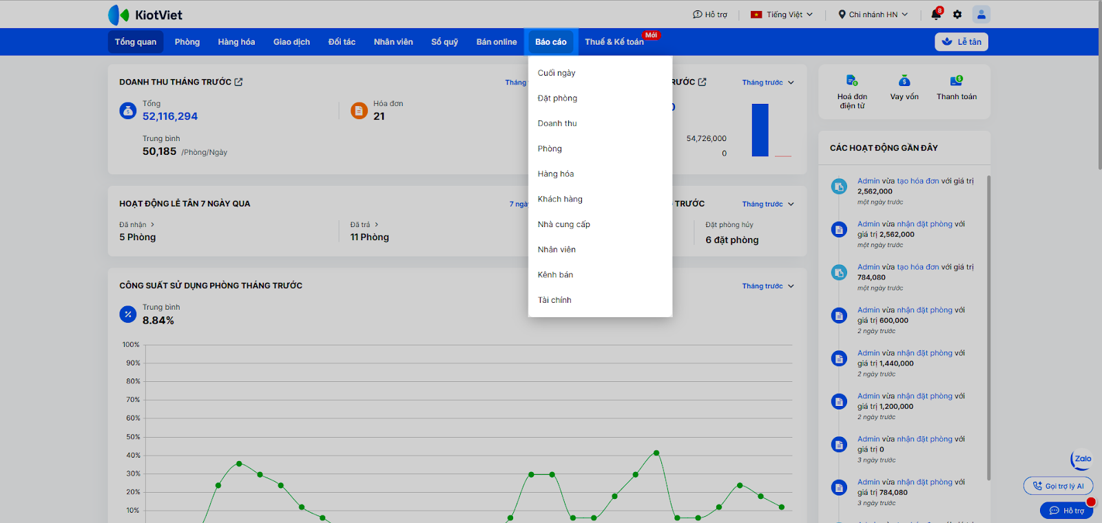Click 'nhận đặt phòng' link valued 600,000
Viewport: 1102px width, 523px height.
[x=924, y=310]
